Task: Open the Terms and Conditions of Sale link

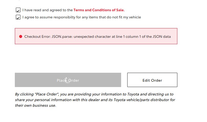Action: [x=99, y=10]
